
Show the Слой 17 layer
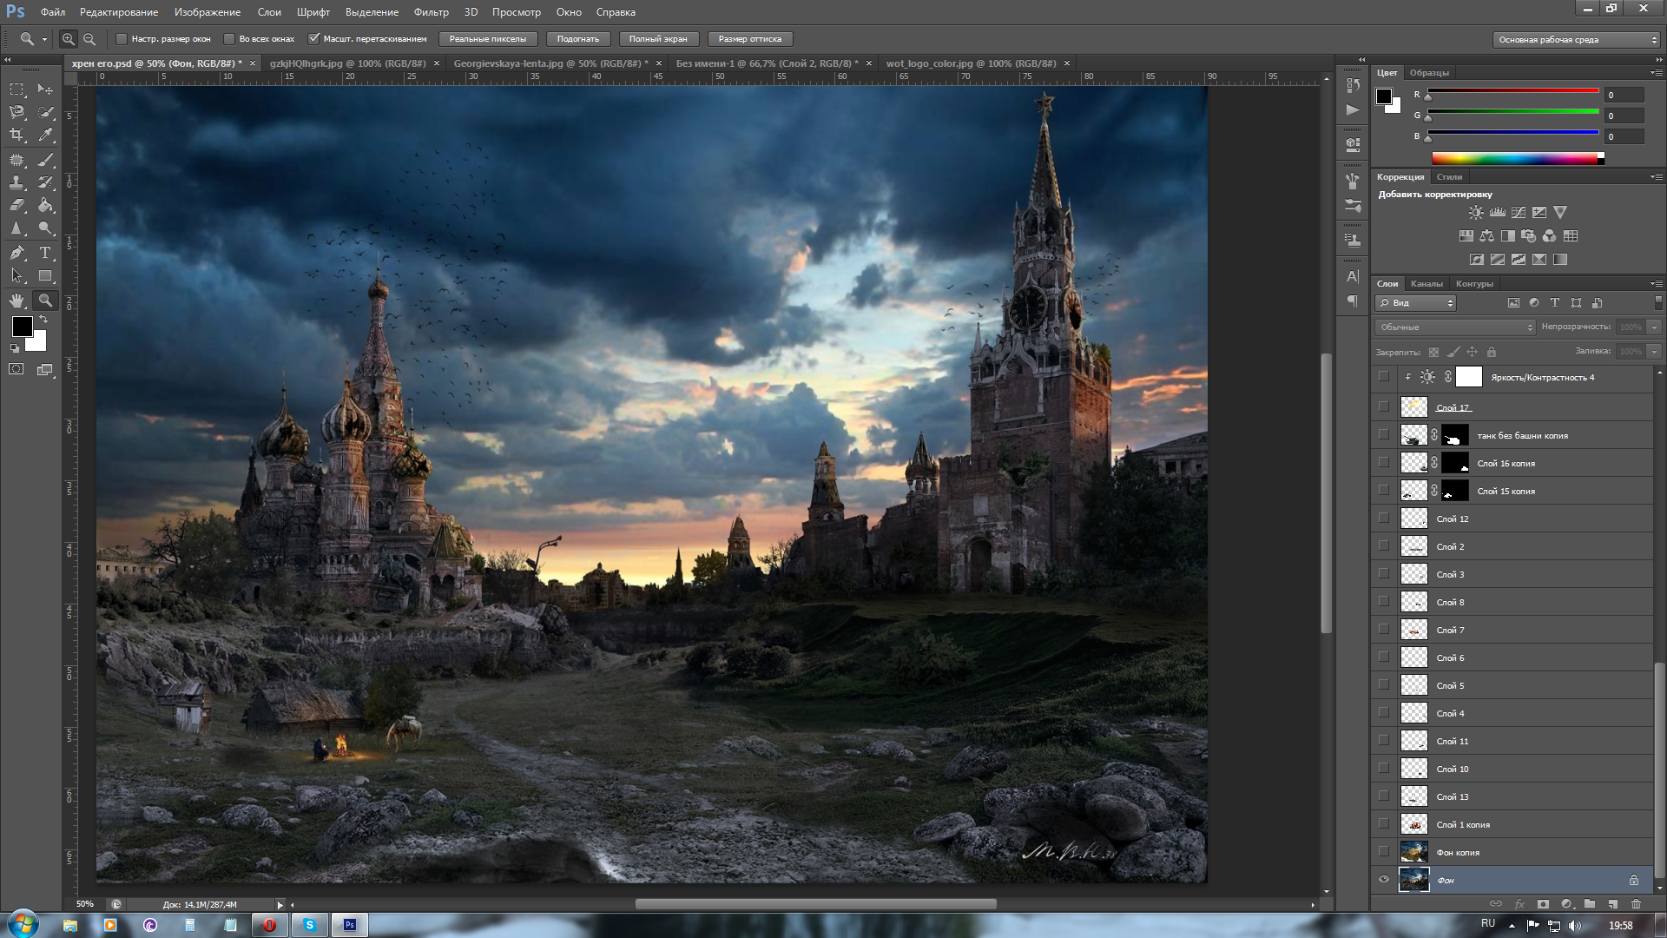point(1384,407)
